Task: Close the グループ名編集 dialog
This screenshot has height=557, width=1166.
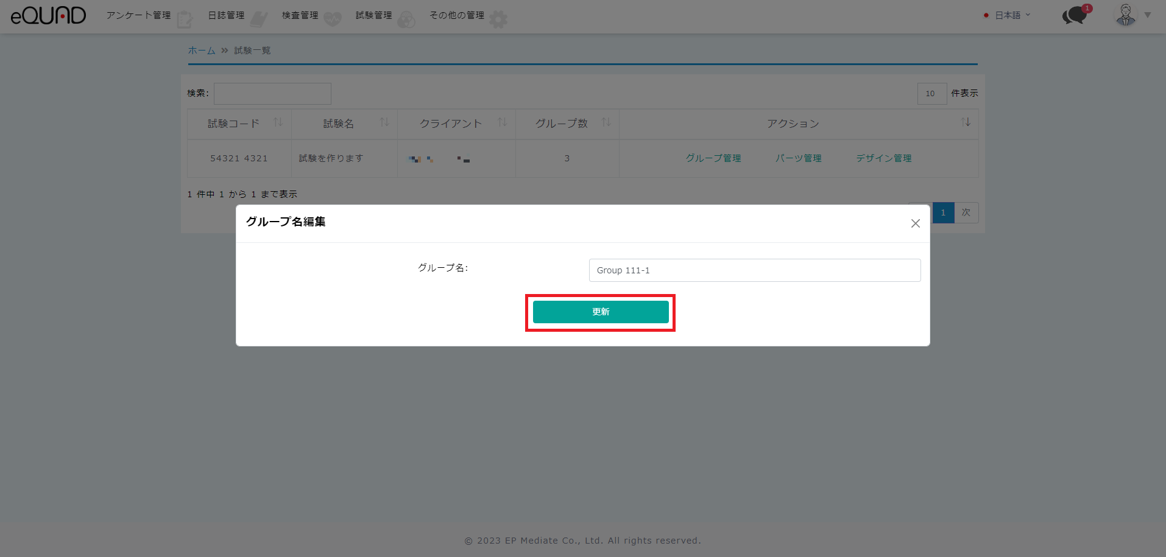Action: [915, 223]
